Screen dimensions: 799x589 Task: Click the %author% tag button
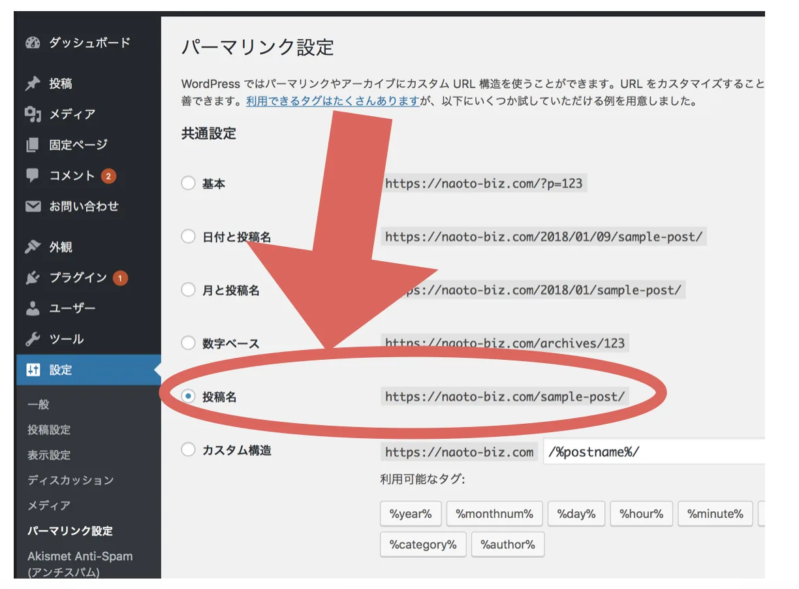pos(508,545)
